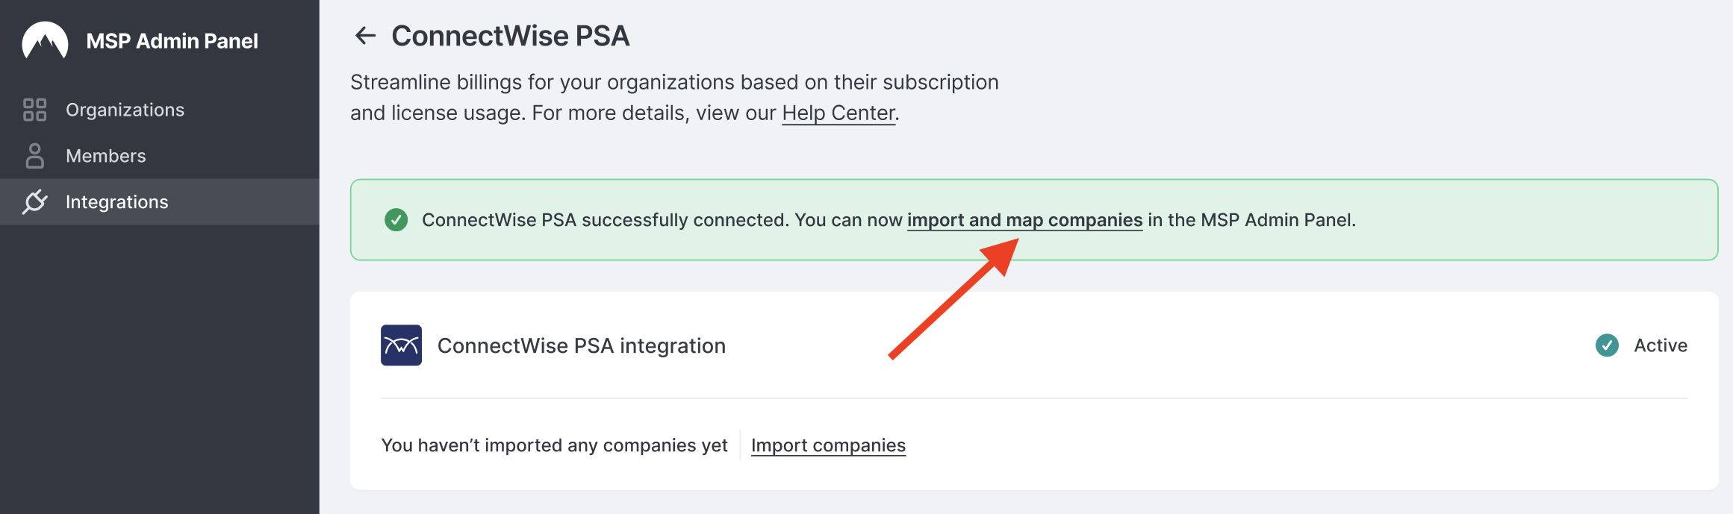This screenshot has width=1733, height=514.
Task: Click the back arrow beside ConnectWise PSA
Action: coord(365,35)
